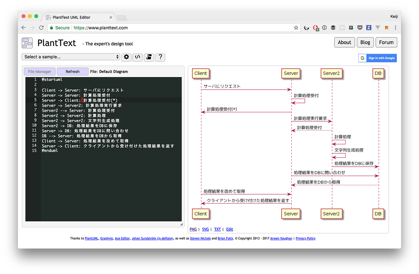
Task: Download diagram via the PNG link
Action: [193, 229]
